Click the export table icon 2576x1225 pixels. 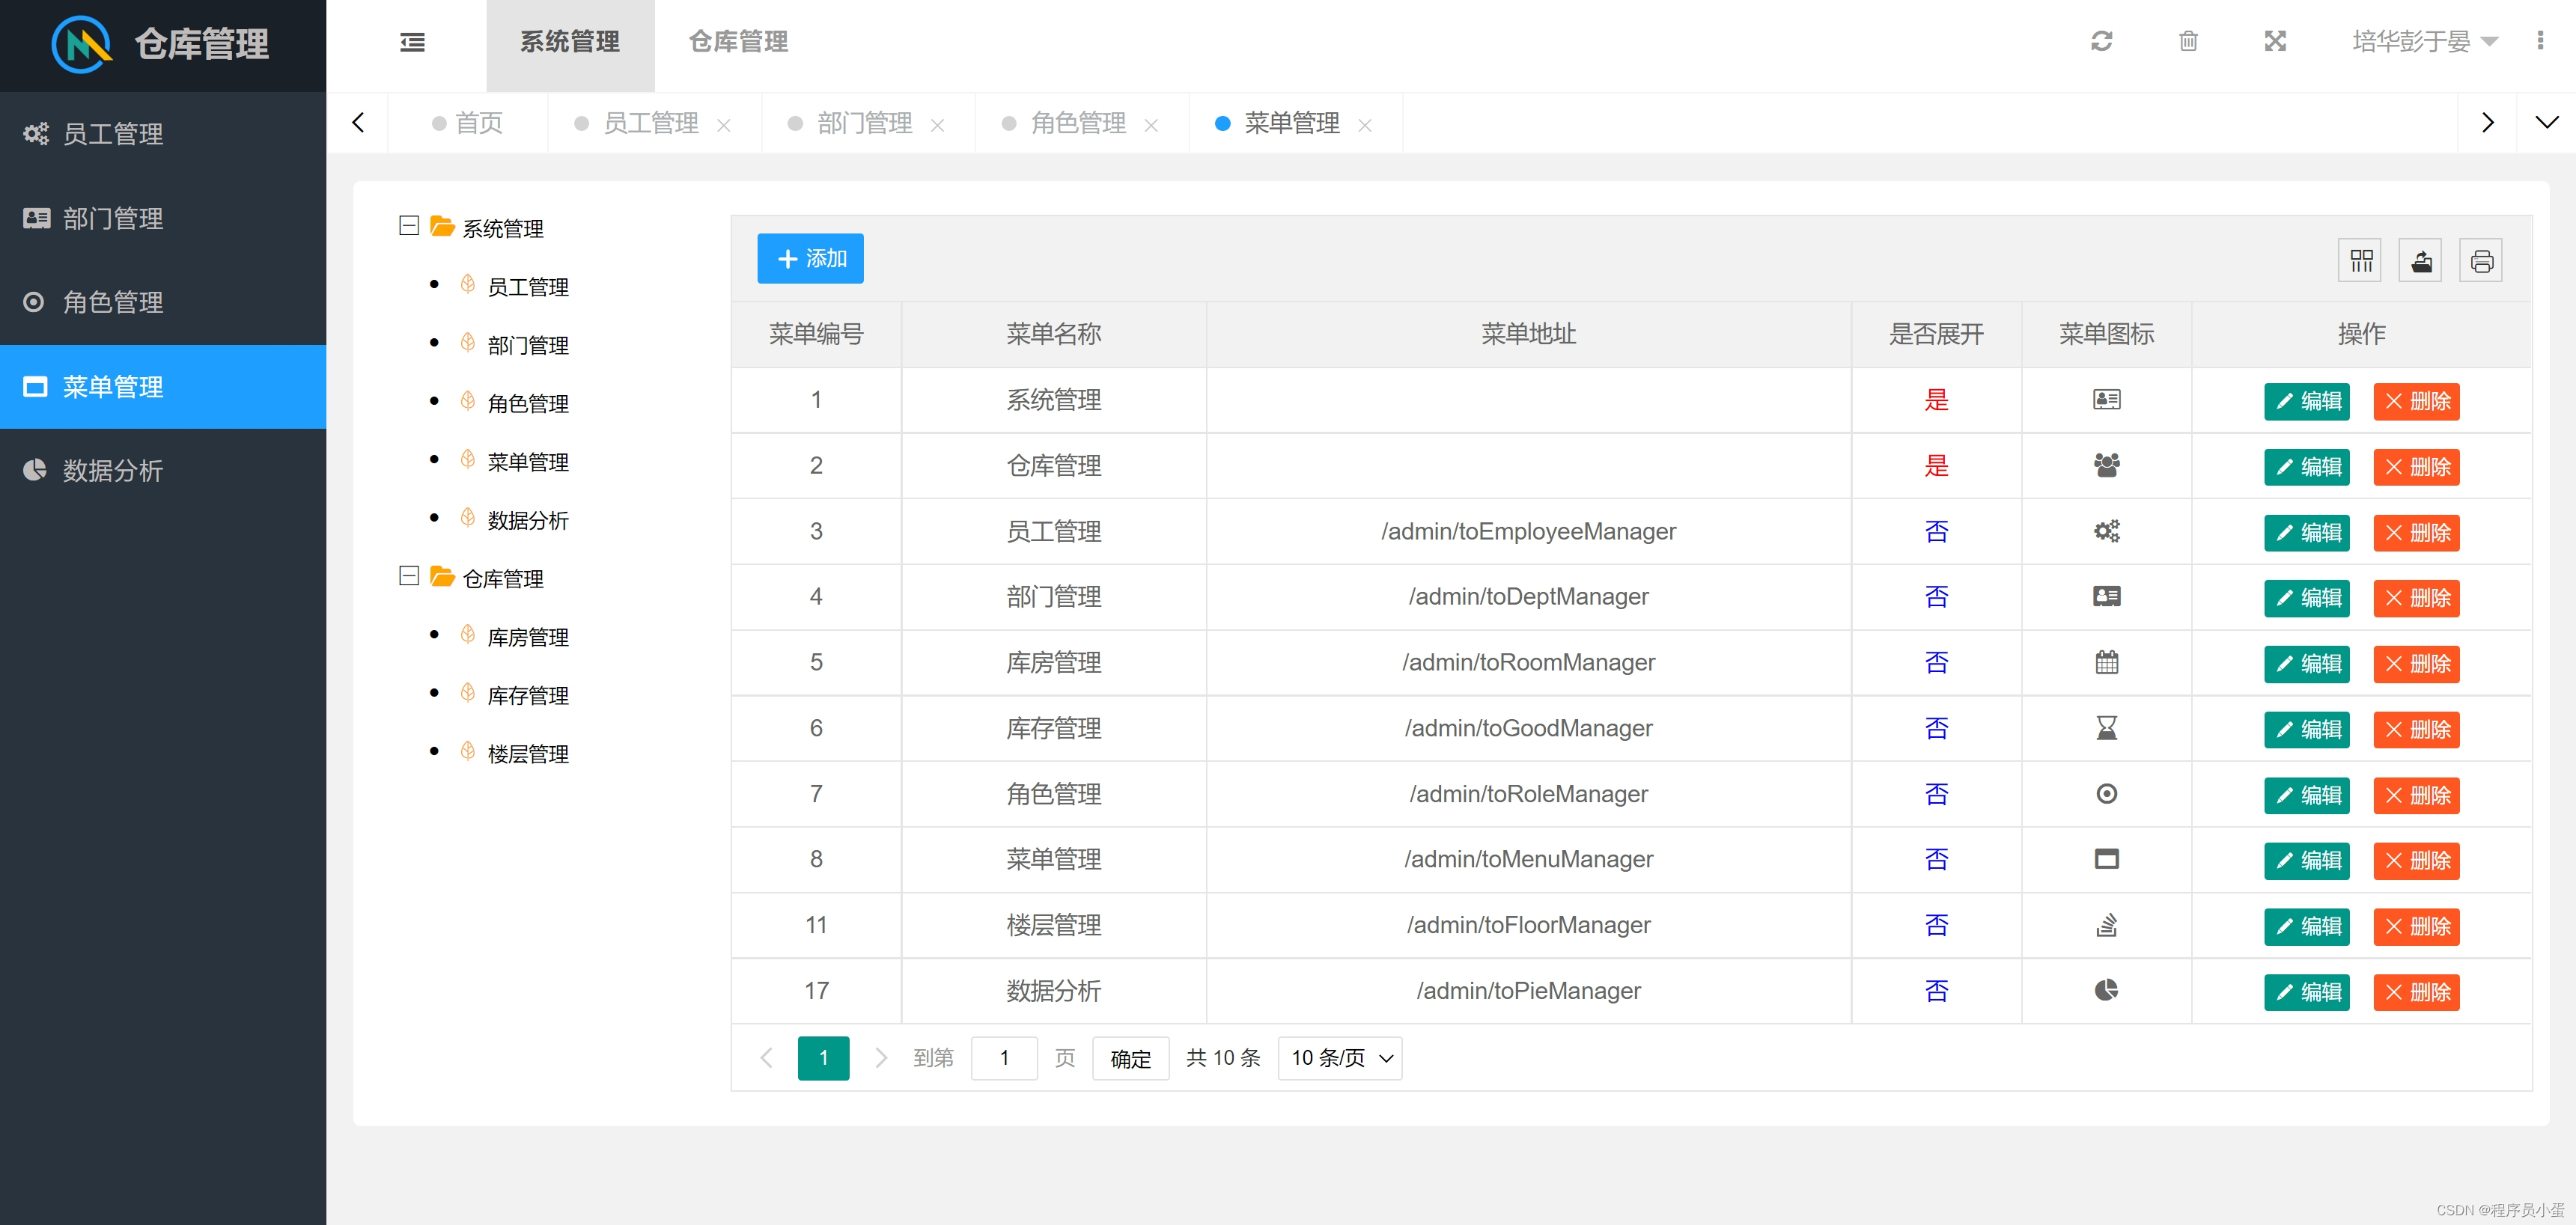point(2421,261)
